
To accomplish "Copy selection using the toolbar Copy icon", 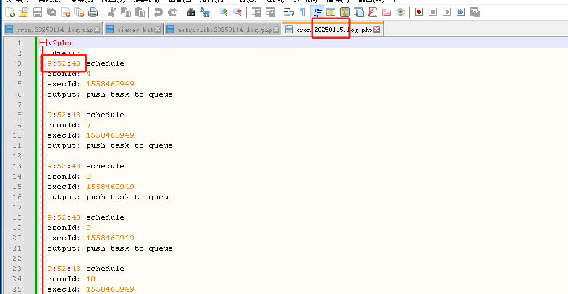I will 126,12.
